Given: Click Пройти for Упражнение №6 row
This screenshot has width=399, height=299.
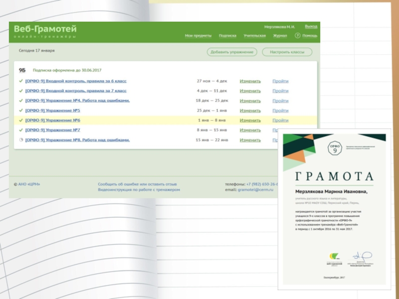Looking at the screenshot, I should tap(280, 120).
